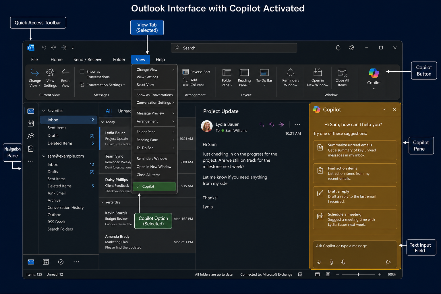This screenshot has width=441, height=294.
Task: Open the File tab
Action: pos(34,59)
